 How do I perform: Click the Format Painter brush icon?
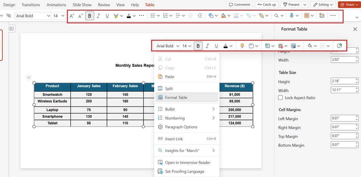[x=242, y=46]
